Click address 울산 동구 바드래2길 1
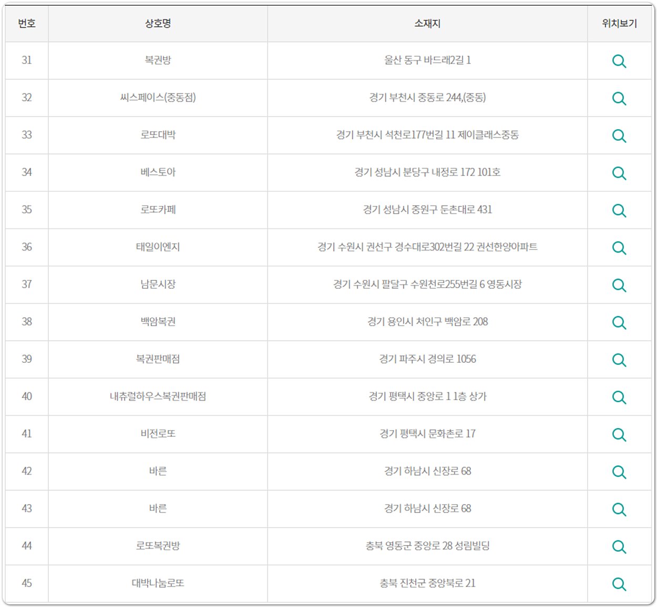This screenshot has height=607, width=657. [427, 60]
